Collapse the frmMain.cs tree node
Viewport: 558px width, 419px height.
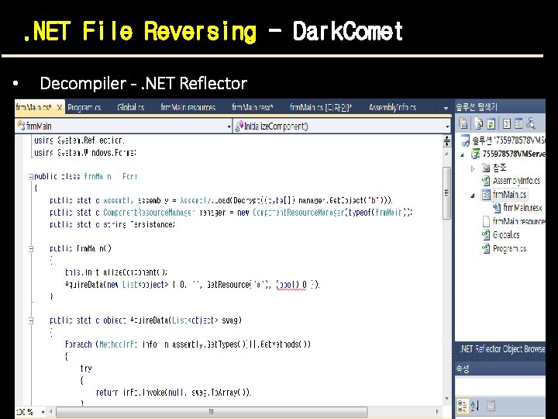click(473, 196)
